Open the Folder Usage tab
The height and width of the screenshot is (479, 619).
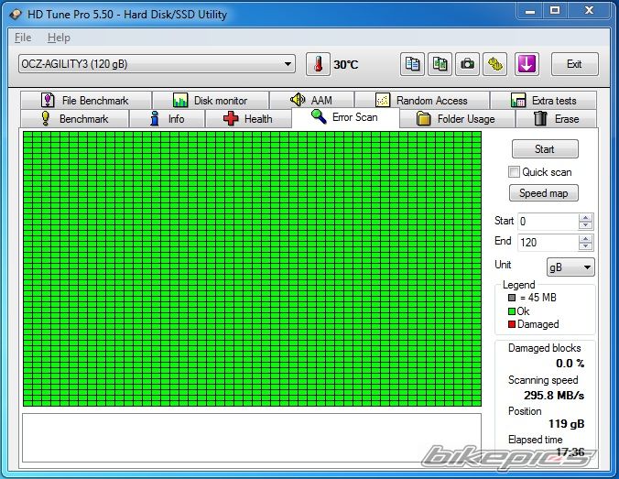(x=455, y=119)
